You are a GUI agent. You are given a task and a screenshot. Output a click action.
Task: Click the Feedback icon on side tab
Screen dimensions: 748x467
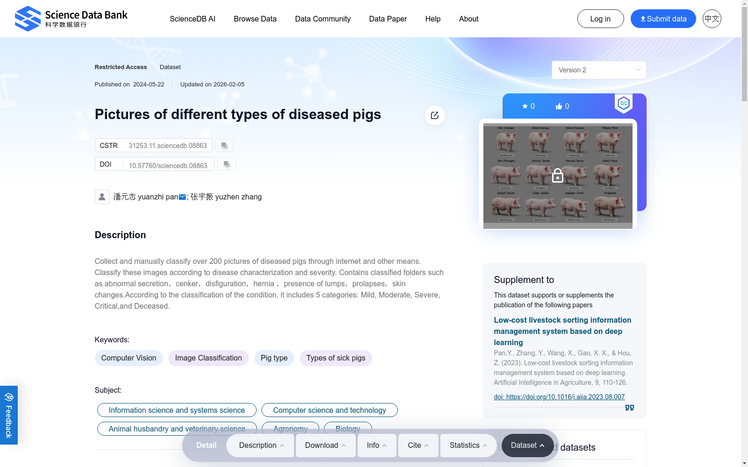[9, 397]
